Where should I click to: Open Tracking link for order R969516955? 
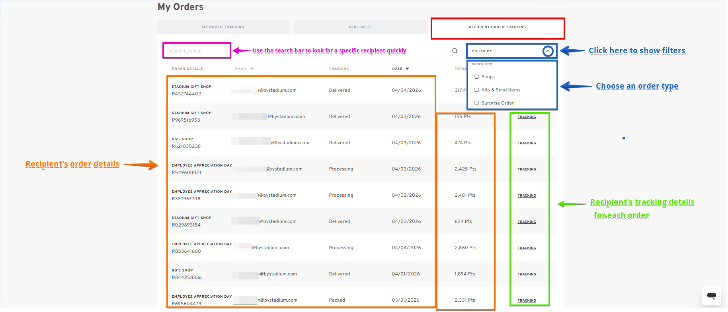tap(527, 117)
